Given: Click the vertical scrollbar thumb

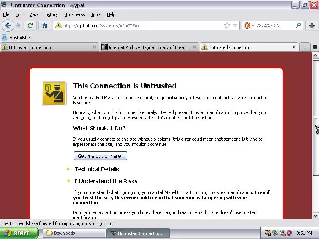Looking at the screenshot, I should 315,117.
